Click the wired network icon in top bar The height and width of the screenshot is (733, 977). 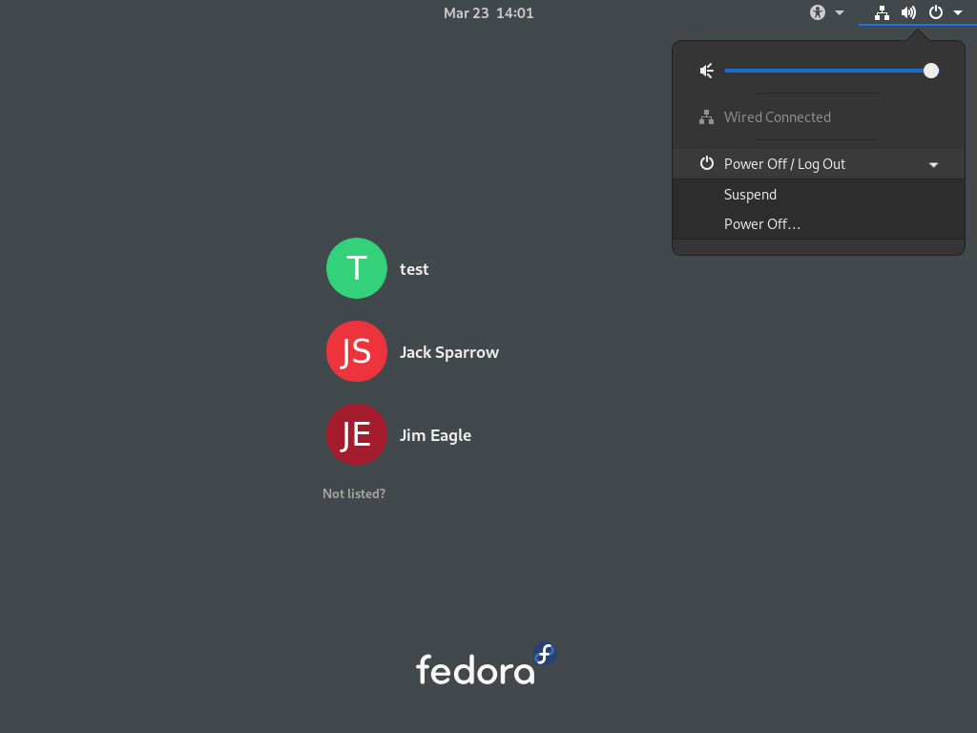(x=882, y=12)
